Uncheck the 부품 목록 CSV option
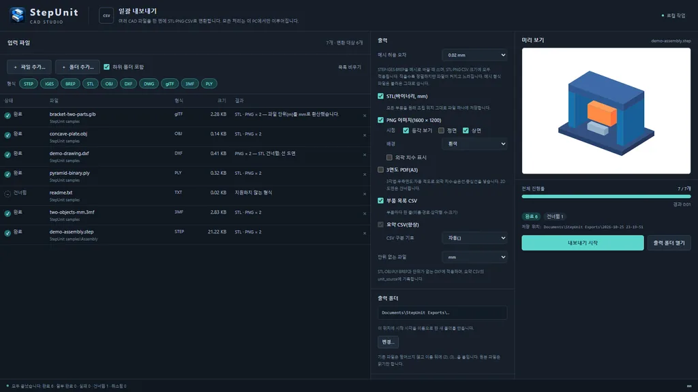This screenshot has height=392, width=698. (x=380, y=201)
